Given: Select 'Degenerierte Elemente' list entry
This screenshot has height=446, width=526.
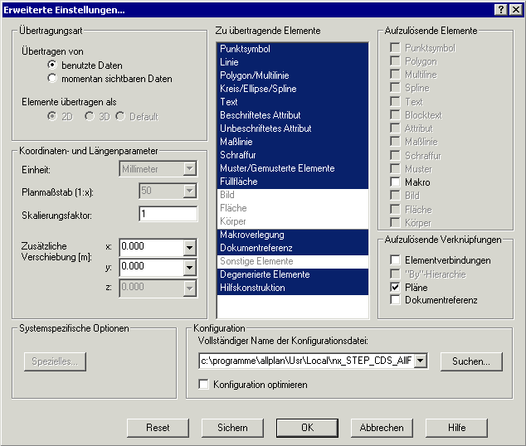Looking at the screenshot, I should pyautogui.click(x=293, y=274).
